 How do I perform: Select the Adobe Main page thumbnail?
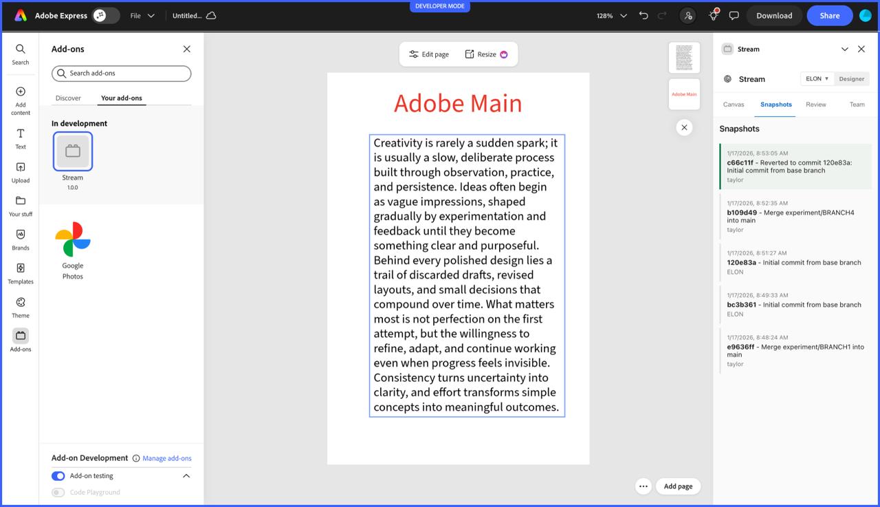coord(684,94)
